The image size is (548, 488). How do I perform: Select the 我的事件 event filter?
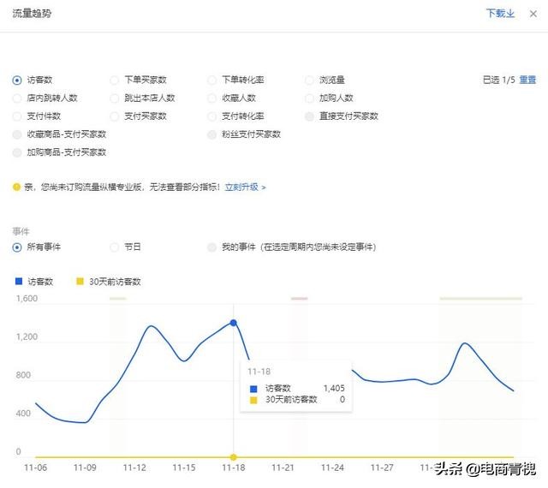click(211, 247)
